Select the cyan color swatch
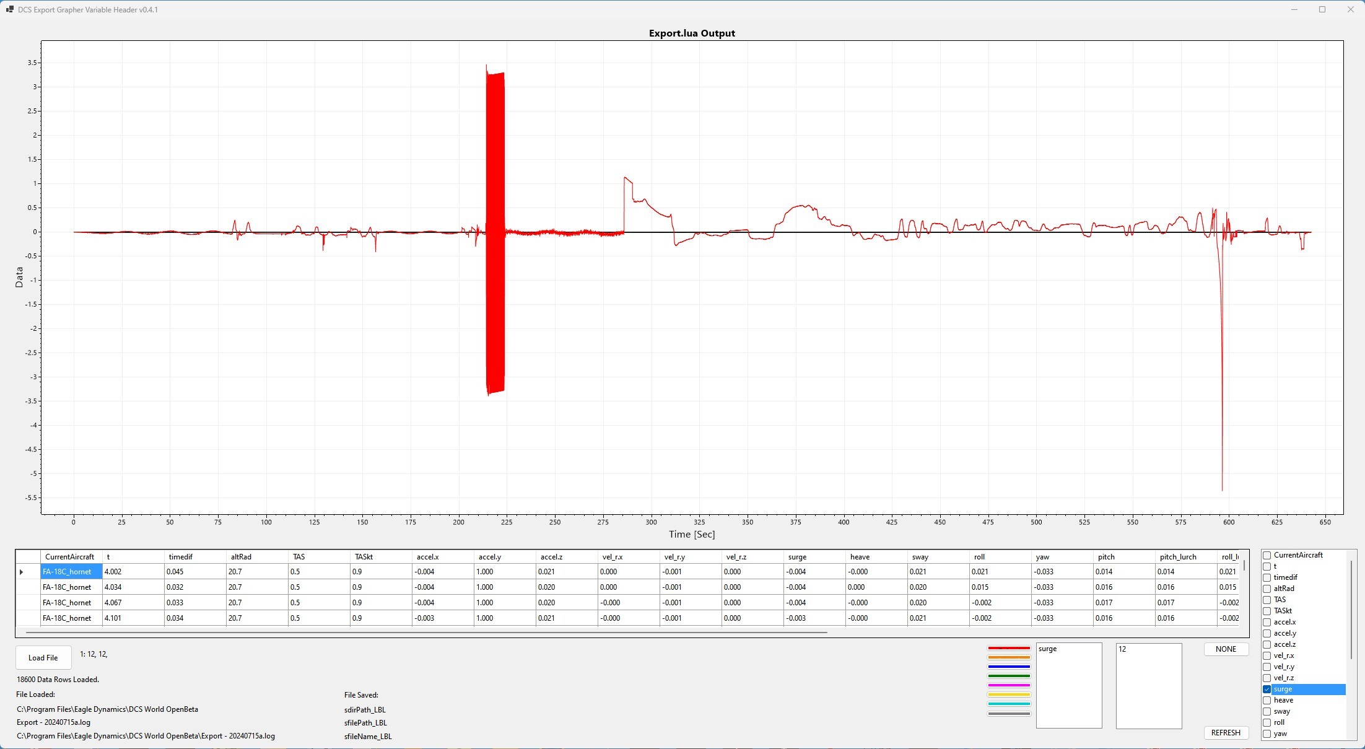 pos(1009,704)
